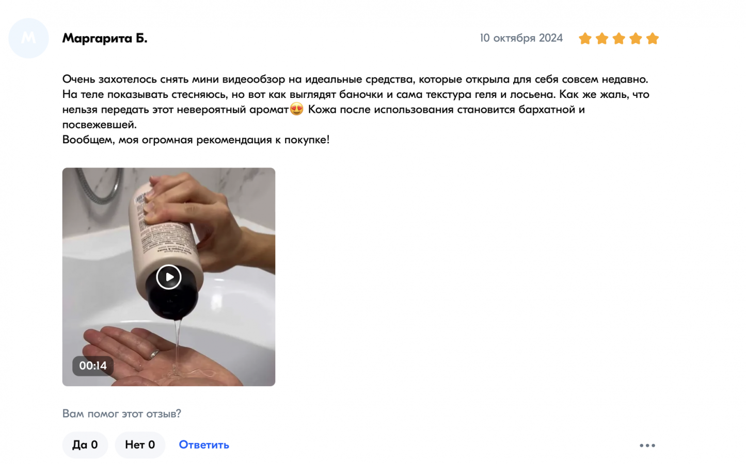
Task: Click the 'Вам помог этот отзыв?' label
Action: [x=122, y=413]
